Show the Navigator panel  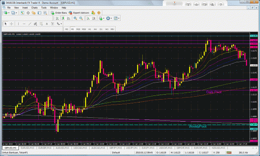[34, 13]
